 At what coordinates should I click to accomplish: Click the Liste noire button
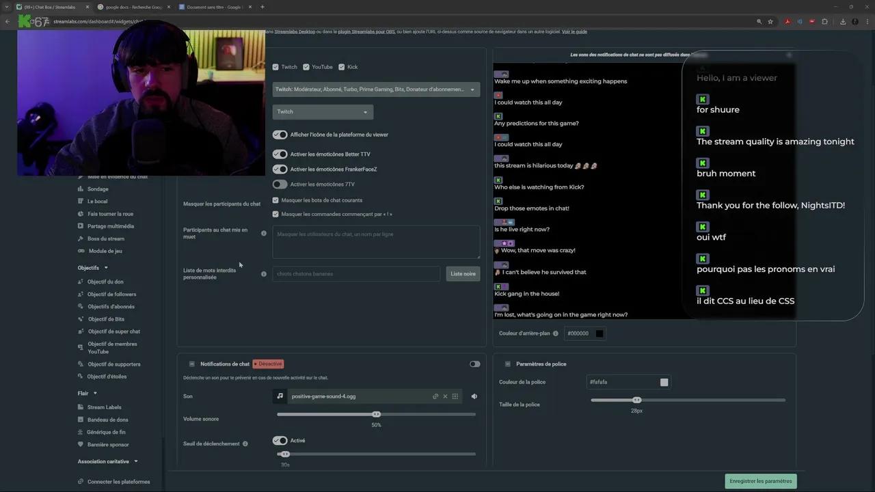pyautogui.click(x=463, y=273)
